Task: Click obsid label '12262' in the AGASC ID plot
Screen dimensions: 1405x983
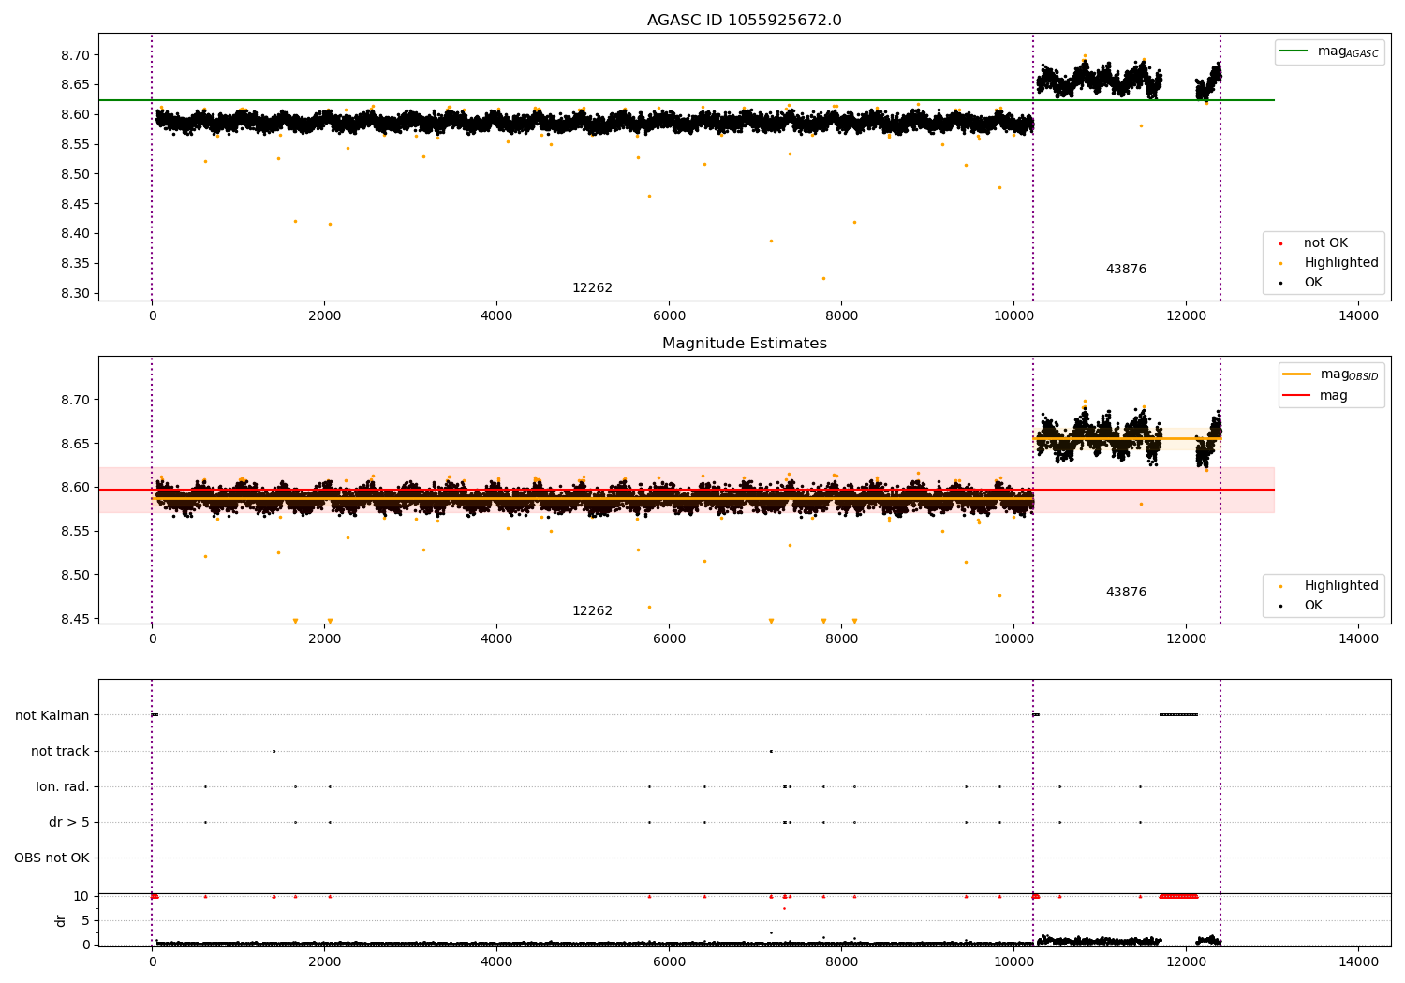Action: click(x=592, y=288)
